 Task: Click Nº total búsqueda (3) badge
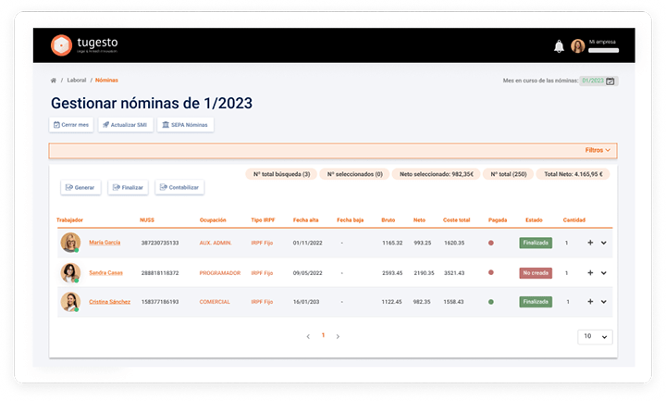(x=281, y=174)
